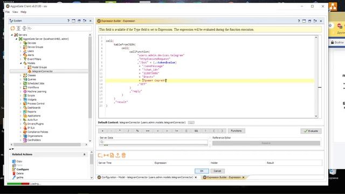This screenshot has height=194, width=345.
Task: Click the Expression Builder panel dock icon
Action: (x=315, y=21)
